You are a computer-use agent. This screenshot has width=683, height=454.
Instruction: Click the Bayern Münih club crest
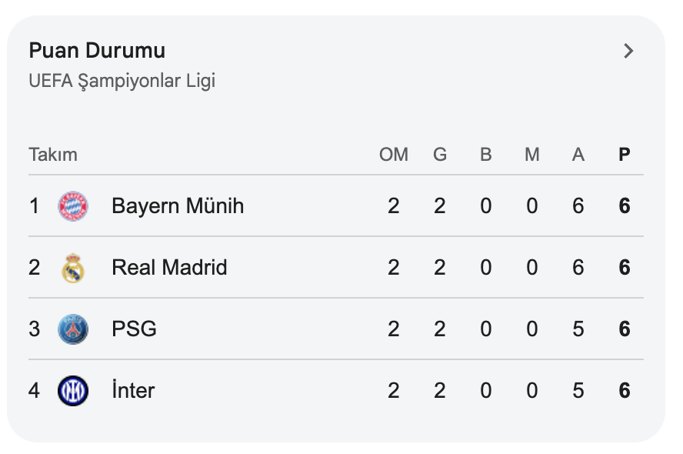pos(73,206)
